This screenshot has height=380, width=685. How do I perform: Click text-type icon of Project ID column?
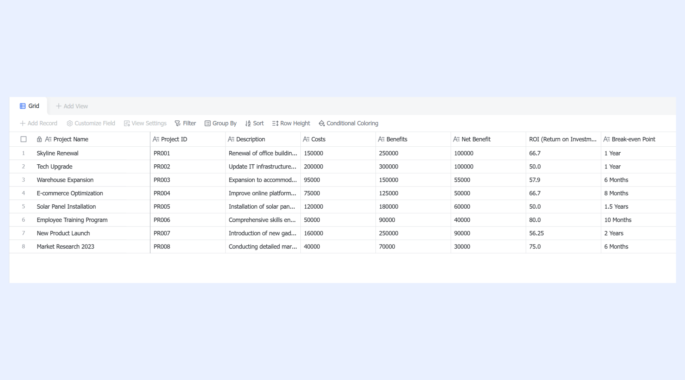click(156, 139)
